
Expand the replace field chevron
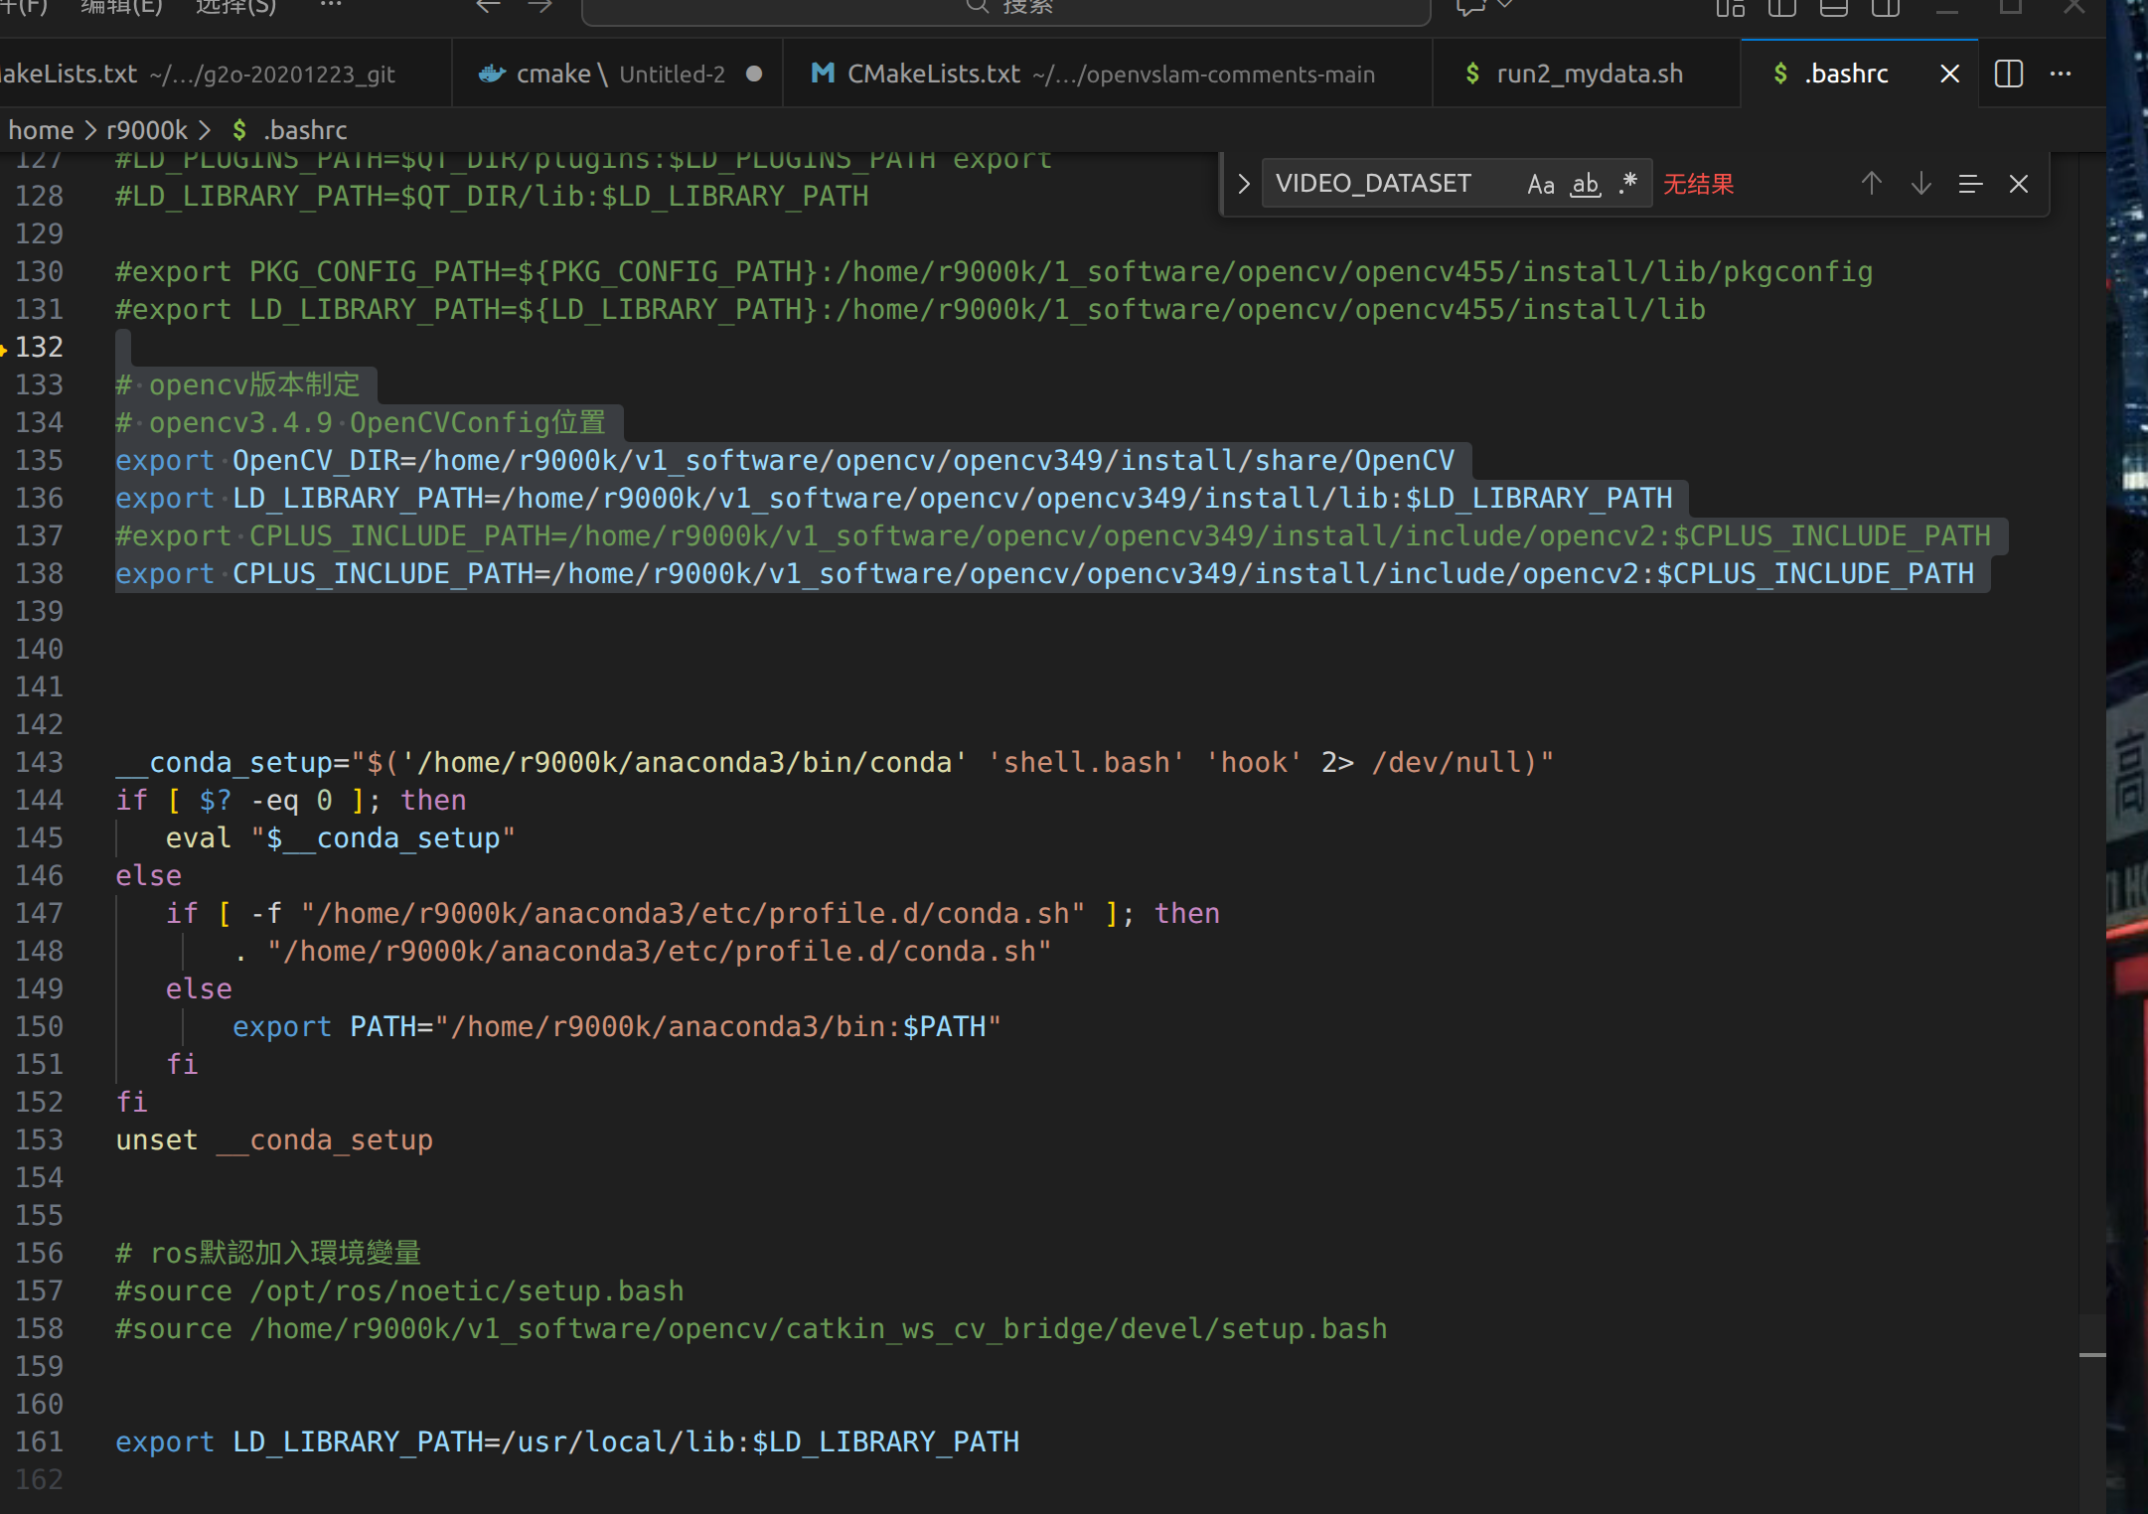[x=1243, y=185]
